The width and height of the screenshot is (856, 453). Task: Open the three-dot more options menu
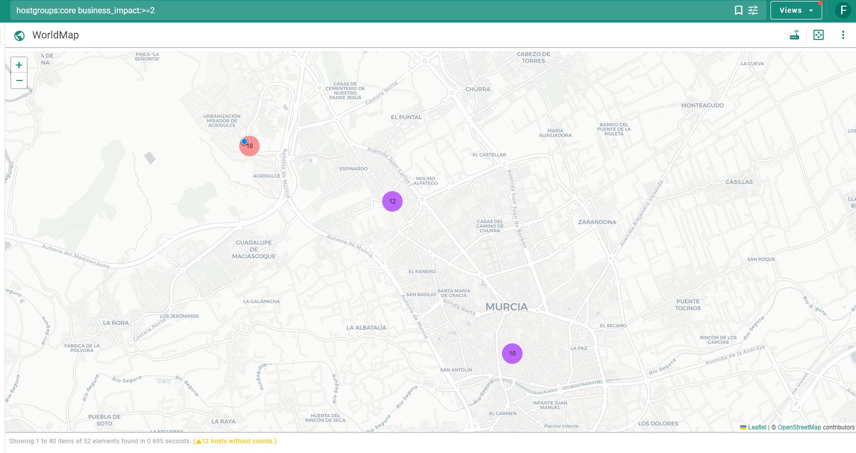pyautogui.click(x=843, y=35)
